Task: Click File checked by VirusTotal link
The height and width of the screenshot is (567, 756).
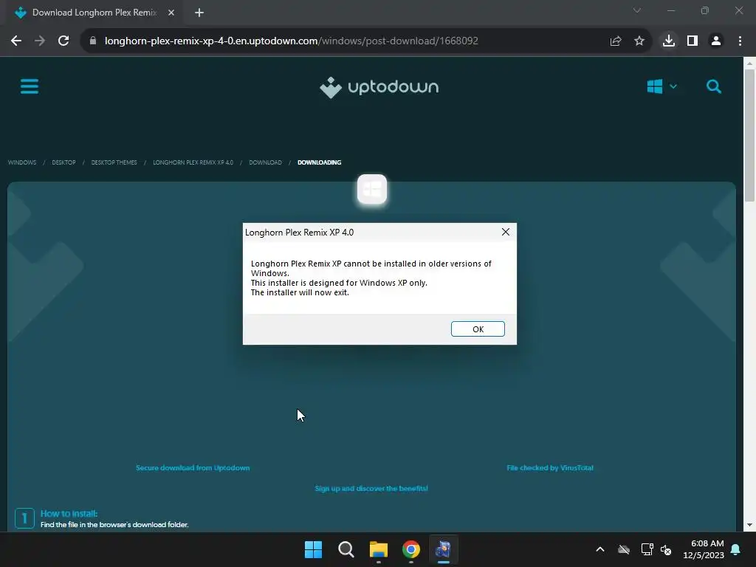Action: tap(549, 467)
